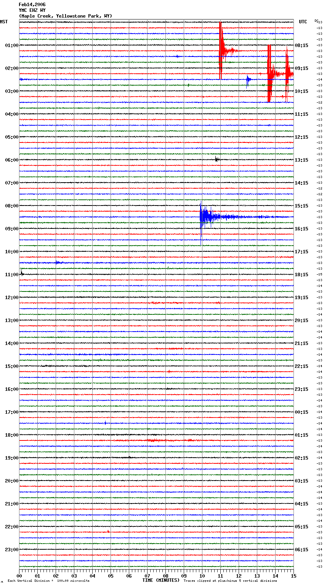The height and width of the screenshot is (586, 324).
Task: Select the 07:00 MST row label
Action: (11, 183)
